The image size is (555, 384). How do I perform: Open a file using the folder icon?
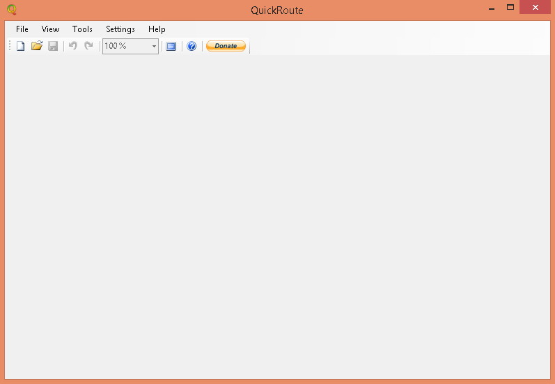pyautogui.click(x=37, y=46)
